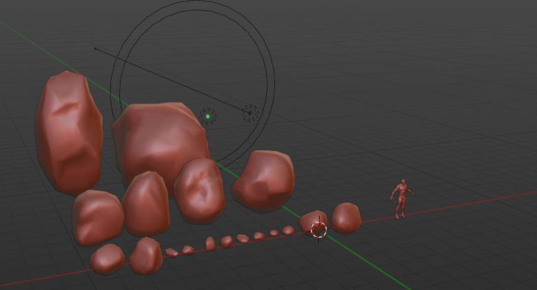The height and width of the screenshot is (290, 537).
Task: Click the endpoint dot of the black lamp direction line
Action: click(x=95, y=49)
